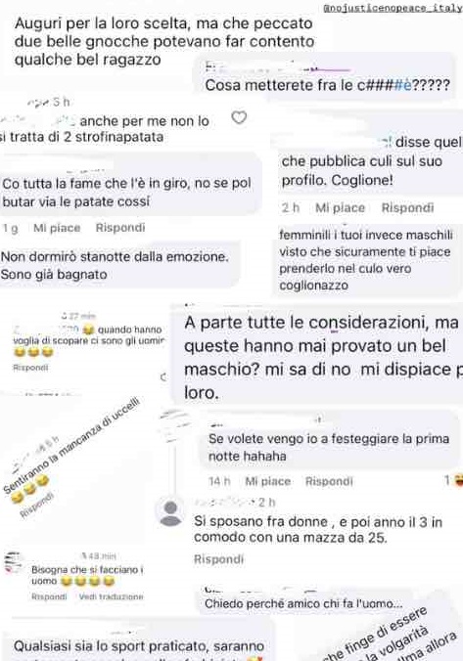Click 'Rispondi' under the 'prima notte' comment
The height and width of the screenshot is (661, 463).
pos(329,481)
